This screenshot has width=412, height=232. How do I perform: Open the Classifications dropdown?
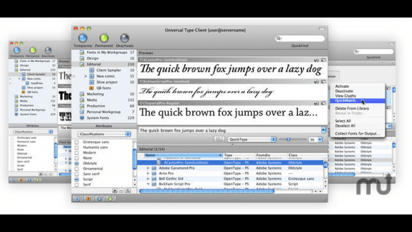[x=104, y=134]
